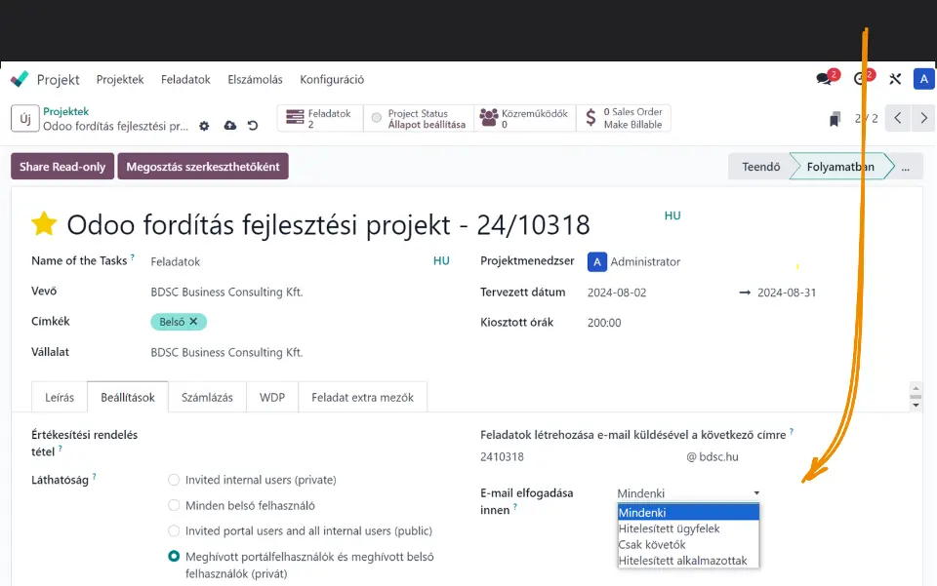
Task: Select Meghívott portálfelhasználók privát radio
Action: (x=174, y=556)
